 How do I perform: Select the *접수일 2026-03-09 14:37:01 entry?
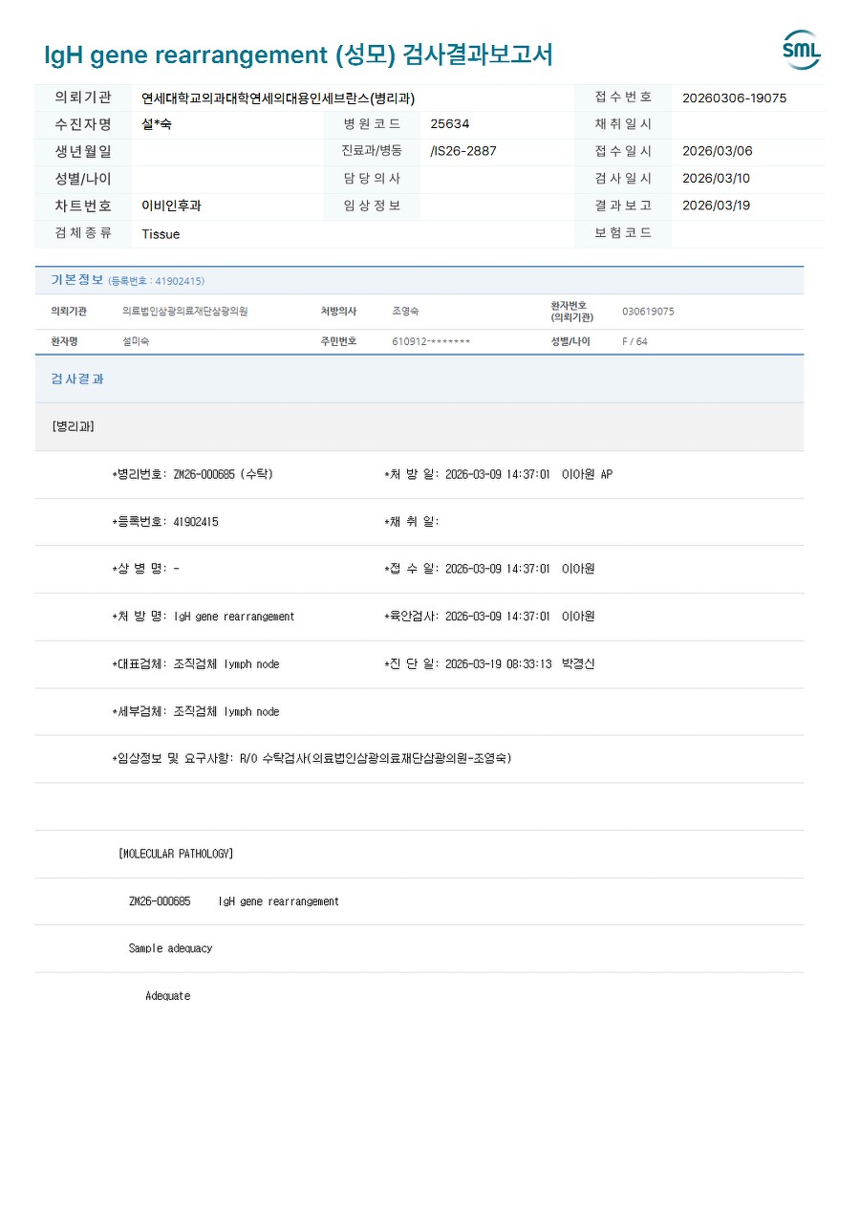[x=489, y=569]
